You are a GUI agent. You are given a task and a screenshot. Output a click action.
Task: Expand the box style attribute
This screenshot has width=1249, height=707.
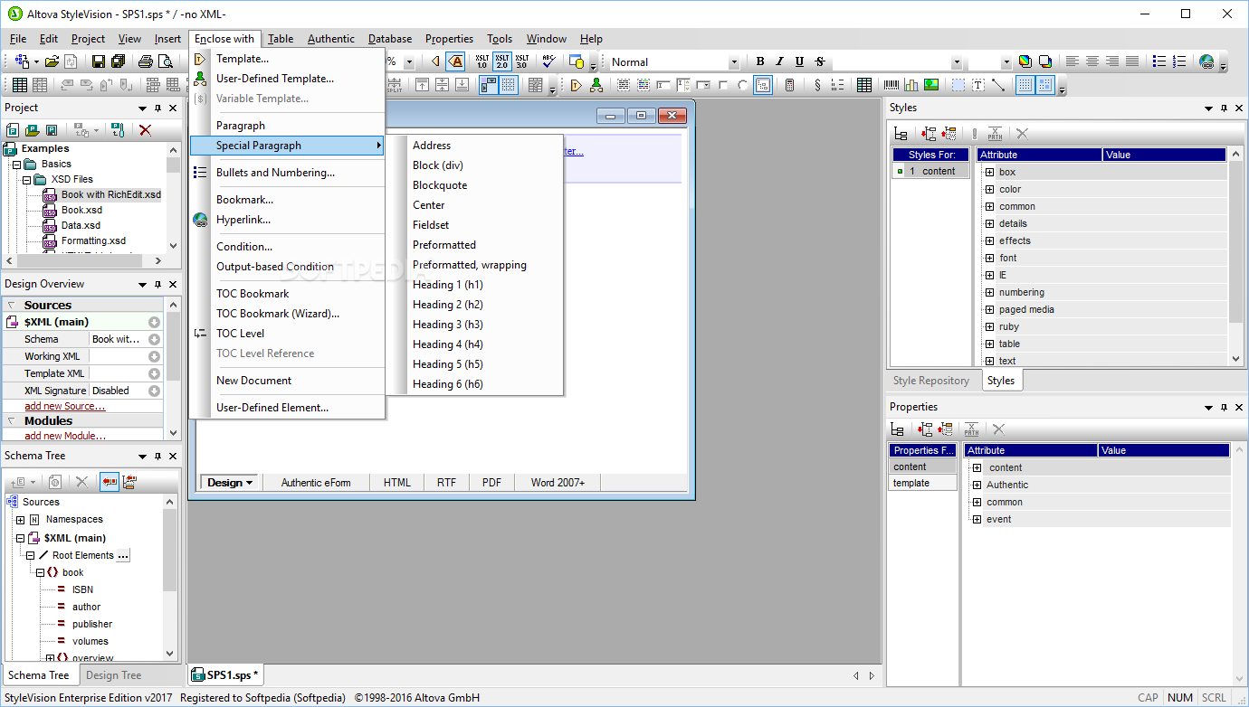pyautogui.click(x=989, y=172)
